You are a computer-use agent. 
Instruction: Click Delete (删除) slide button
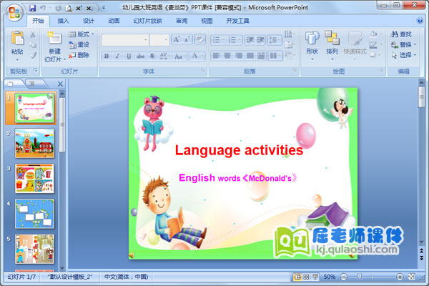pos(79,55)
